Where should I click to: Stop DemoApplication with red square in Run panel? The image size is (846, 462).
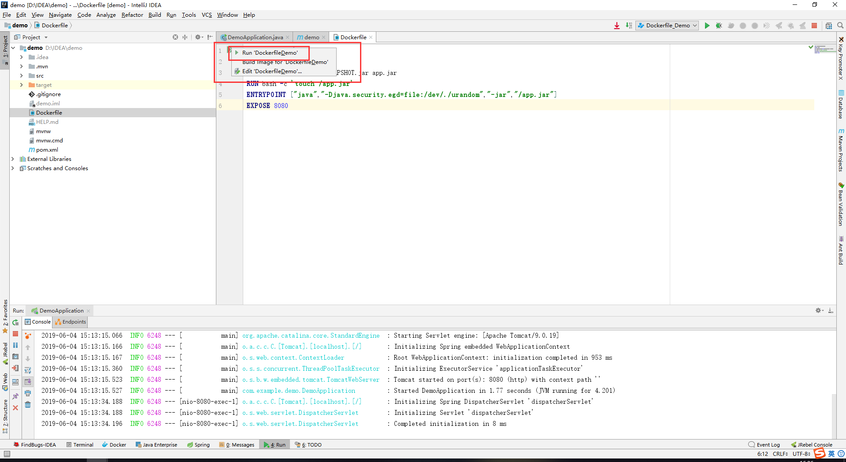[15, 334]
